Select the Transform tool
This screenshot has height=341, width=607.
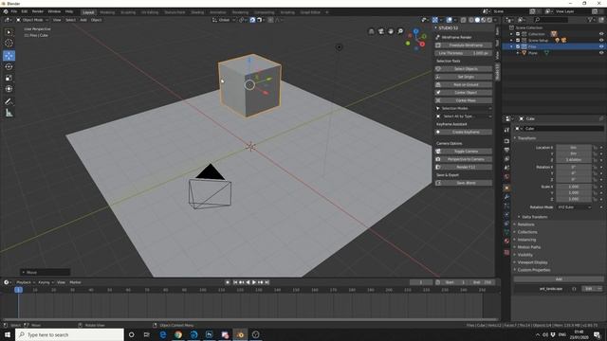(9, 89)
